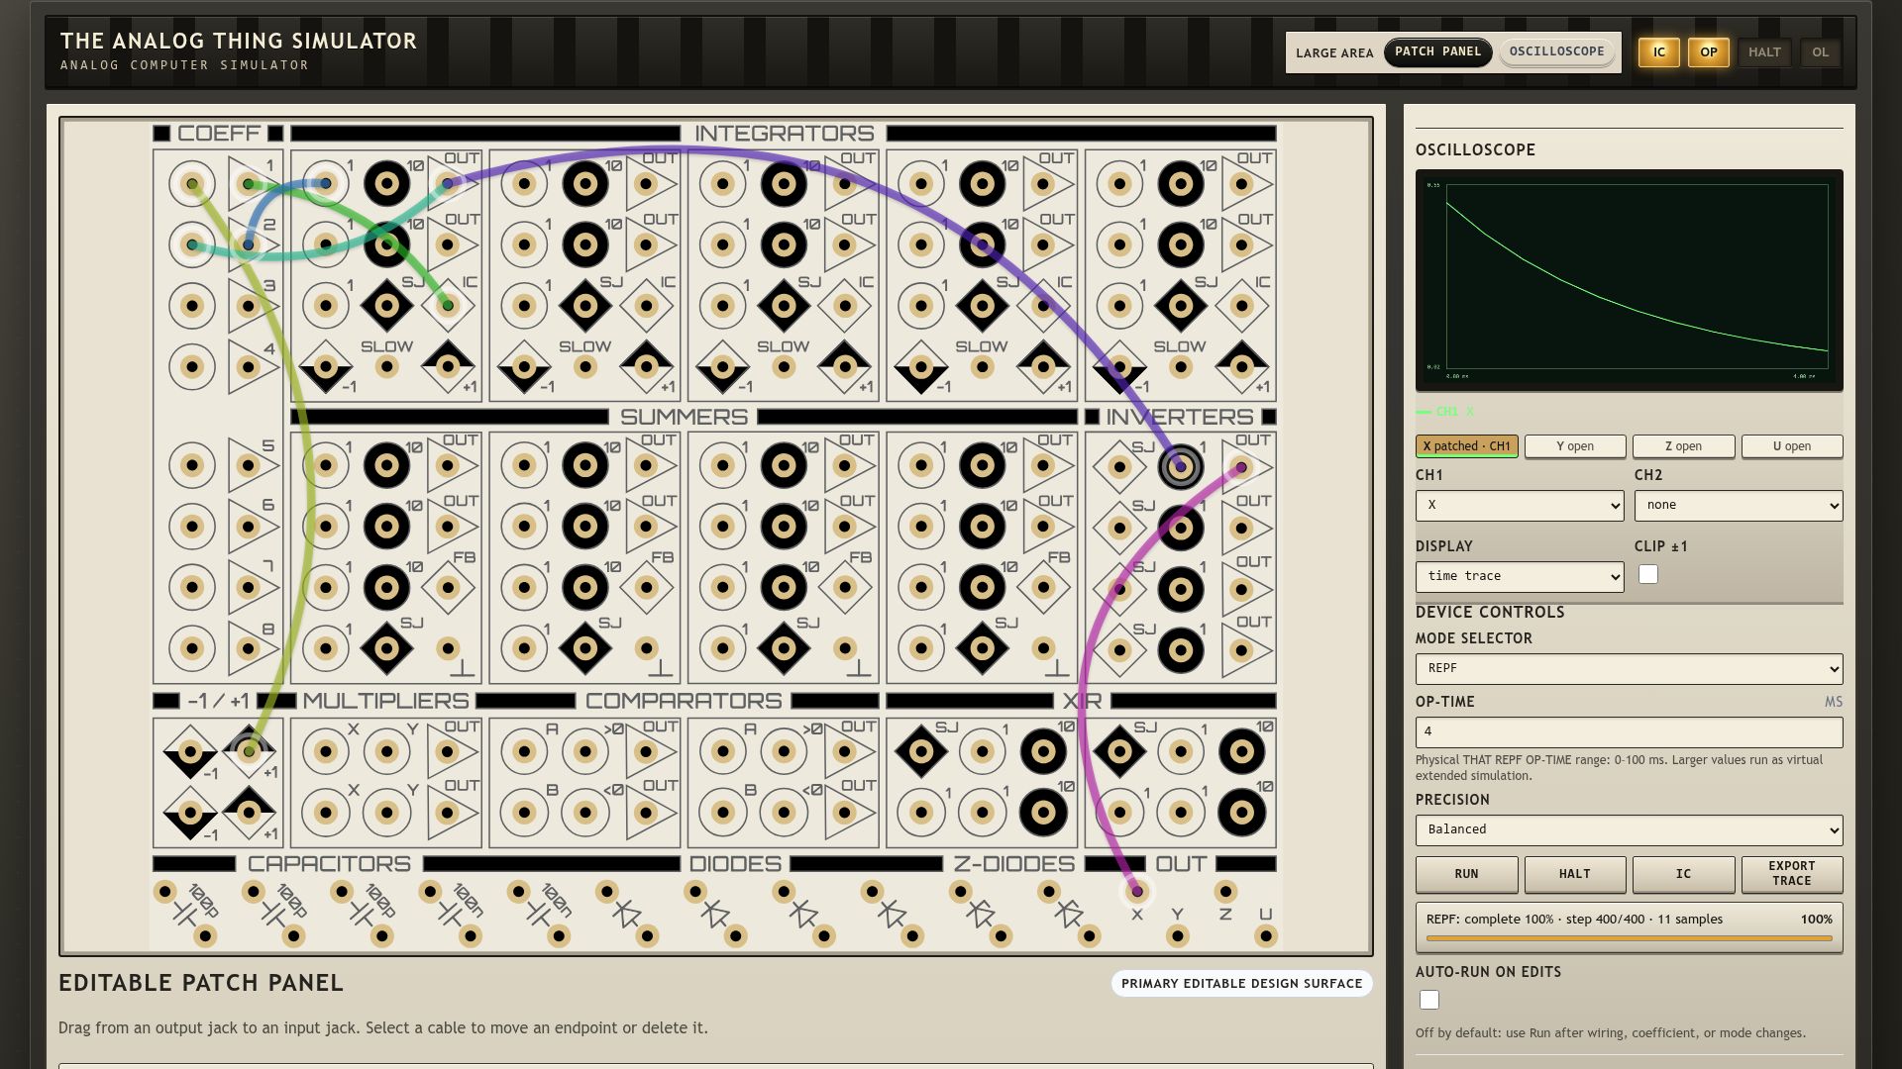Image resolution: width=1902 pixels, height=1069 pixels.
Task: Click the lower-right +1 reference jack
Action: click(250, 812)
